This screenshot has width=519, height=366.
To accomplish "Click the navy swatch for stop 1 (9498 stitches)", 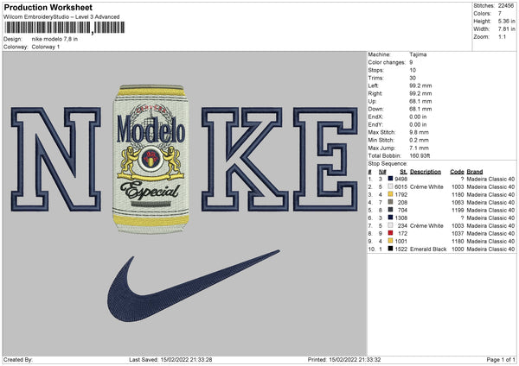I will coord(390,179).
